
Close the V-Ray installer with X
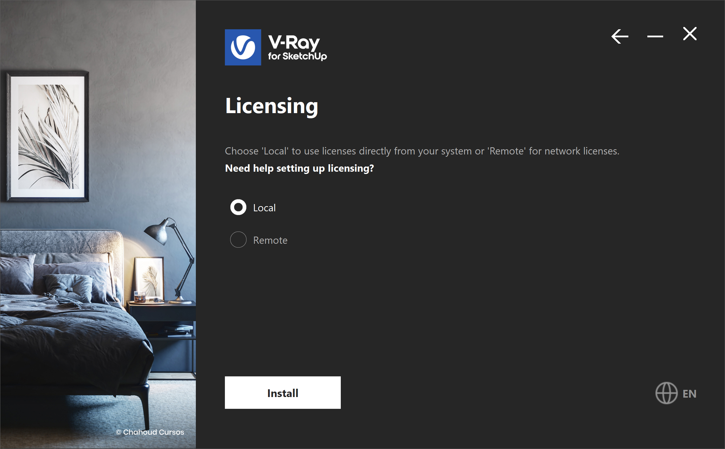click(690, 34)
